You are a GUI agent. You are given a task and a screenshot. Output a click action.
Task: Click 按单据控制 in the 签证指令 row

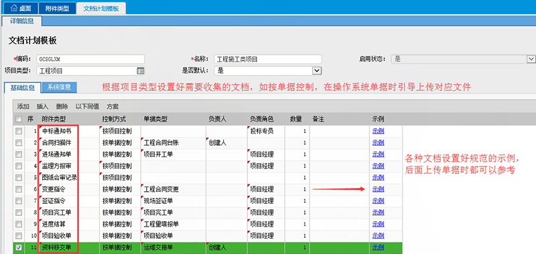pyautogui.click(x=117, y=201)
